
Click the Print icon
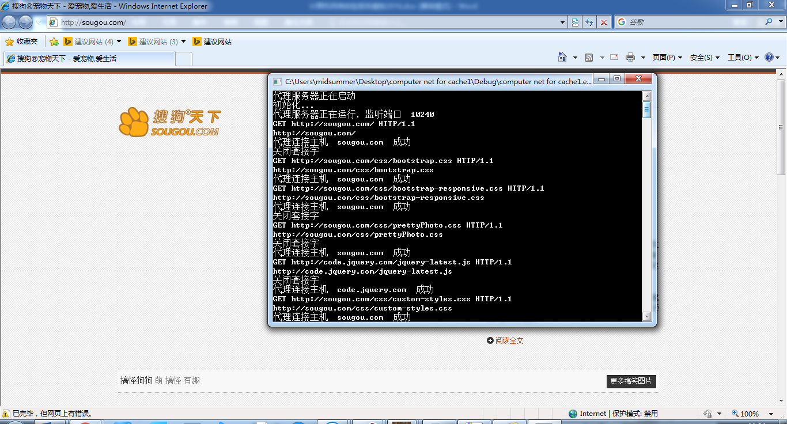click(630, 57)
